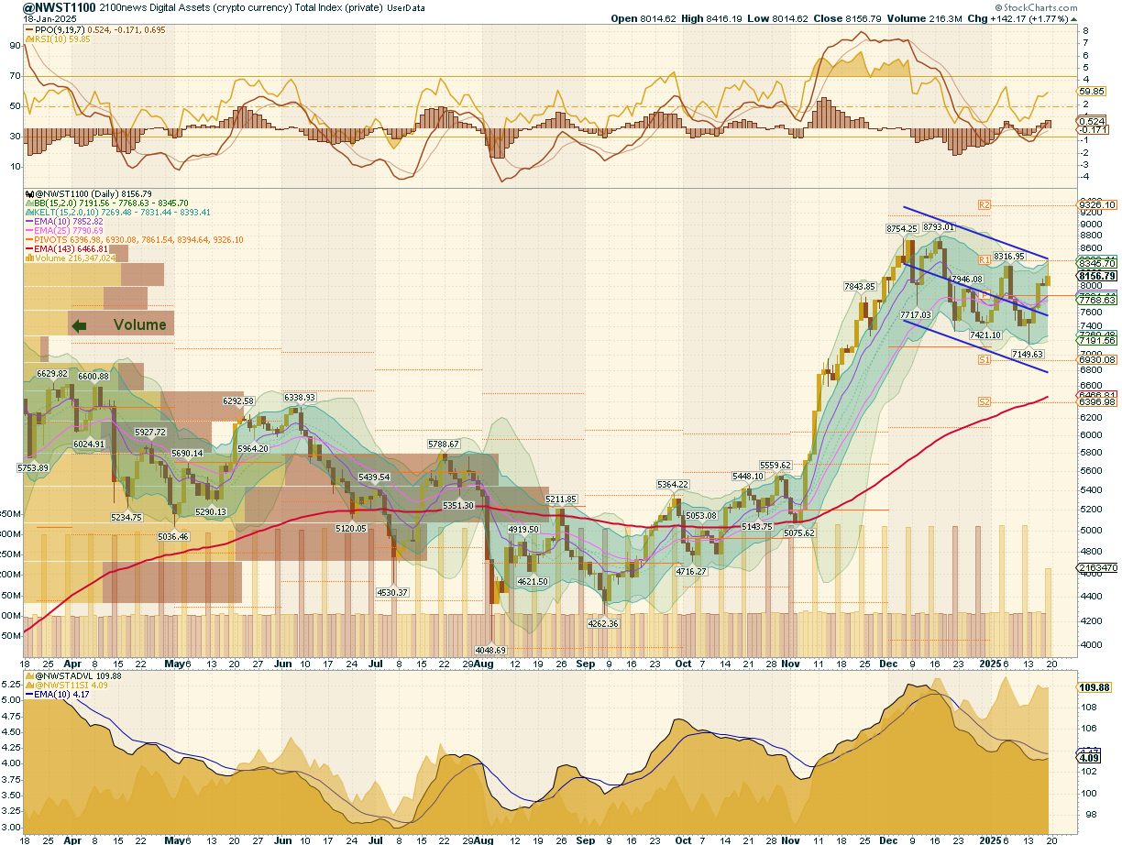Select the S2 pivot support marker
This screenshot has height=845, width=1122.
click(984, 401)
